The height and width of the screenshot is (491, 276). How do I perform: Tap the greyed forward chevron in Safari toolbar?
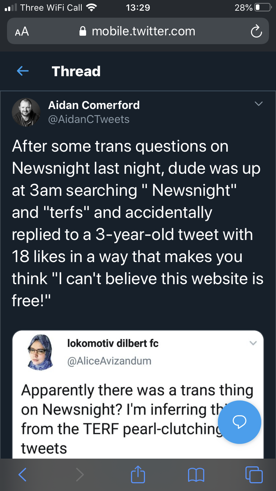pyautogui.click(x=79, y=475)
